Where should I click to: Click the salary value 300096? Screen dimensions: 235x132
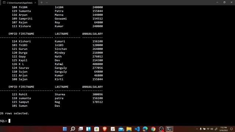pyautogui.click(x=98, y=95)
